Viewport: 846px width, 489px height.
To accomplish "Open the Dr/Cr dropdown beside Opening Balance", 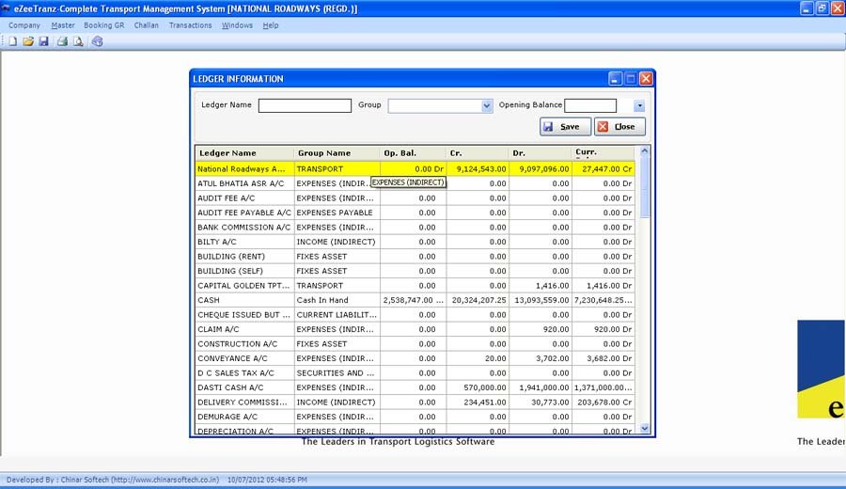I will (x=639, y=105).
